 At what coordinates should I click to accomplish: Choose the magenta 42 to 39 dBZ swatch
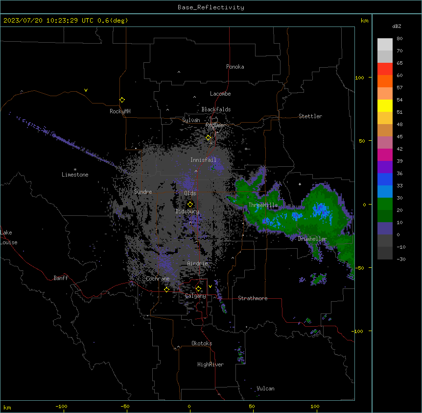[x=385, y=155]
